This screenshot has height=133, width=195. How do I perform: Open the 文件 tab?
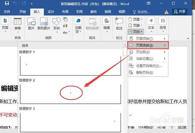7,12
